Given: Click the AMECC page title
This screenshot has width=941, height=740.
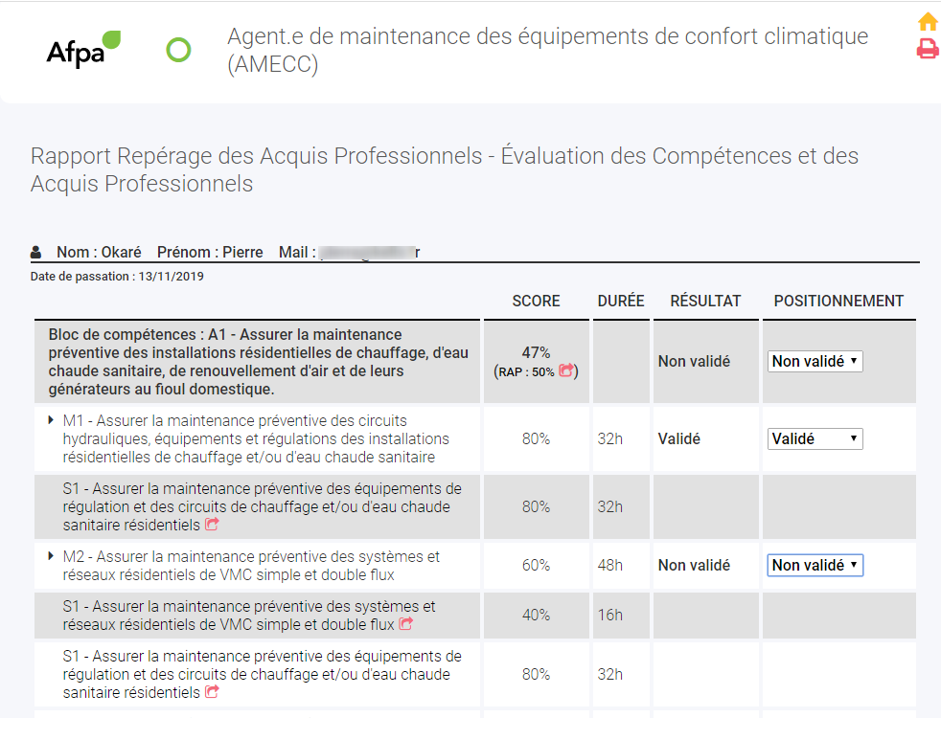Looking at the screenshot, I should click(547, 51).
